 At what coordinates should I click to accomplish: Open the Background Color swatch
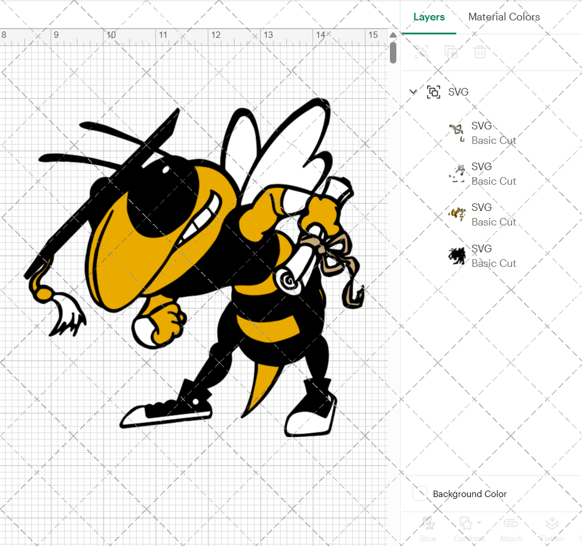[420, 494]
